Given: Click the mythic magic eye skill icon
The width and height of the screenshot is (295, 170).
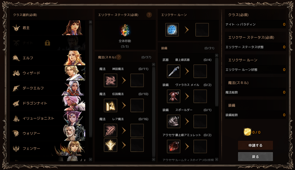Looking at the screenshot, I should point(111,80).
